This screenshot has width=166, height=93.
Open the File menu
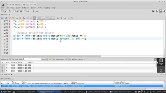[x=3, y=8]
